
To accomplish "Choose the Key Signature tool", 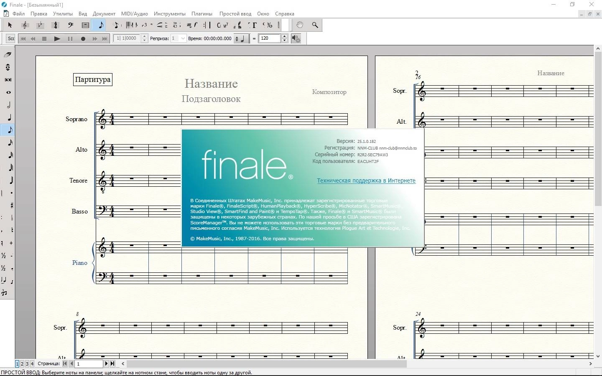I will pos(40,25).
